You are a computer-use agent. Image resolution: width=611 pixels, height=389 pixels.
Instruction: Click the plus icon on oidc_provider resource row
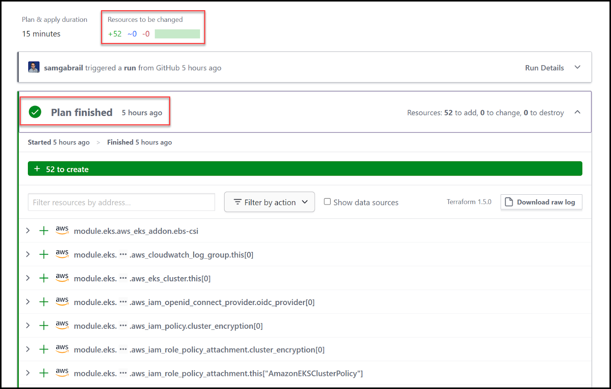click(44, 302)
